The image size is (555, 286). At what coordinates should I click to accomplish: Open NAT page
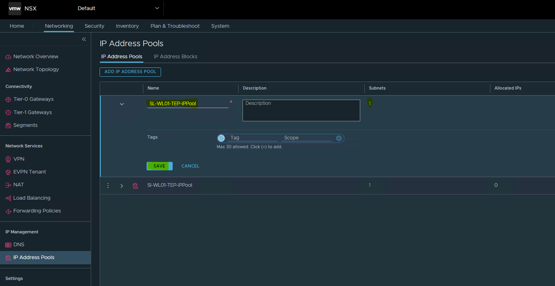point(18,185)
